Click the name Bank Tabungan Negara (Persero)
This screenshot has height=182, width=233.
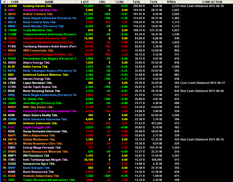point(50,71)
